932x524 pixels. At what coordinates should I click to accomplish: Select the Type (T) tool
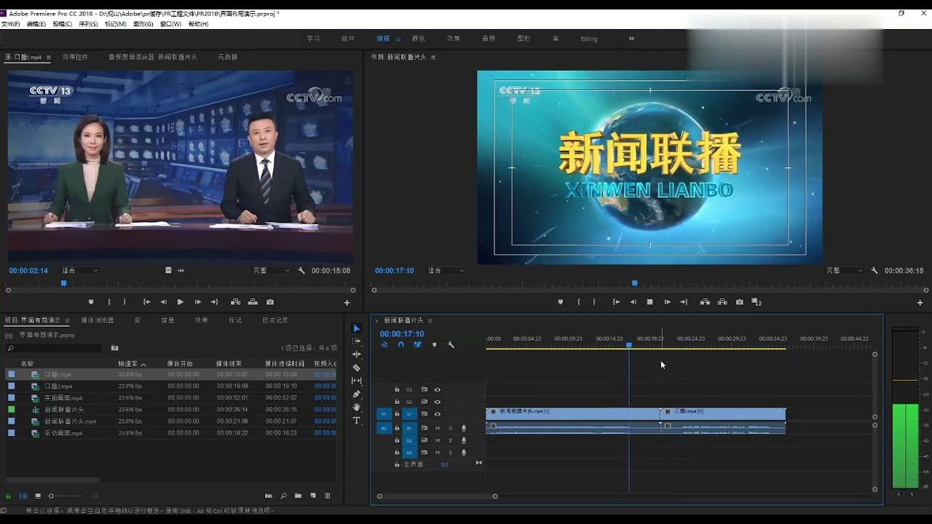[356, 421]
